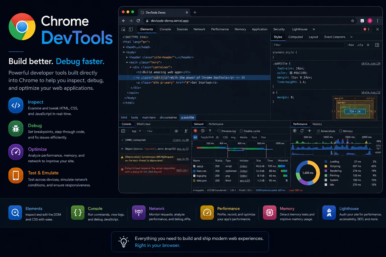This screenshot has width=386, height=257.
Task: Expand header site-header node
Action: [127, 57]
